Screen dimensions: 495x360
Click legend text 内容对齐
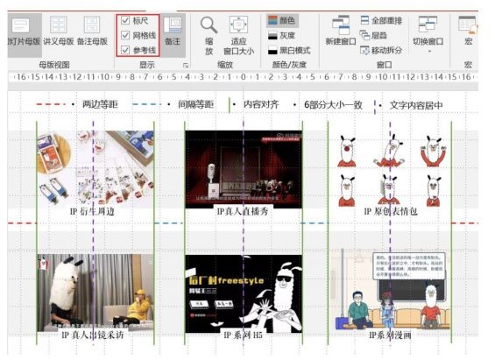click(261, 104)
